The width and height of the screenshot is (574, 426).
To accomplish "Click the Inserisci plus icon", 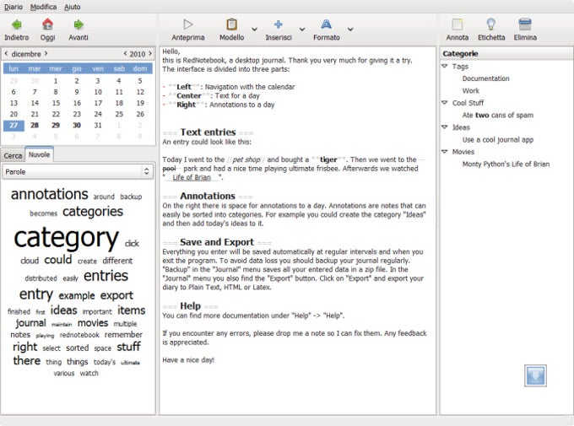I will tap(279, 24).
